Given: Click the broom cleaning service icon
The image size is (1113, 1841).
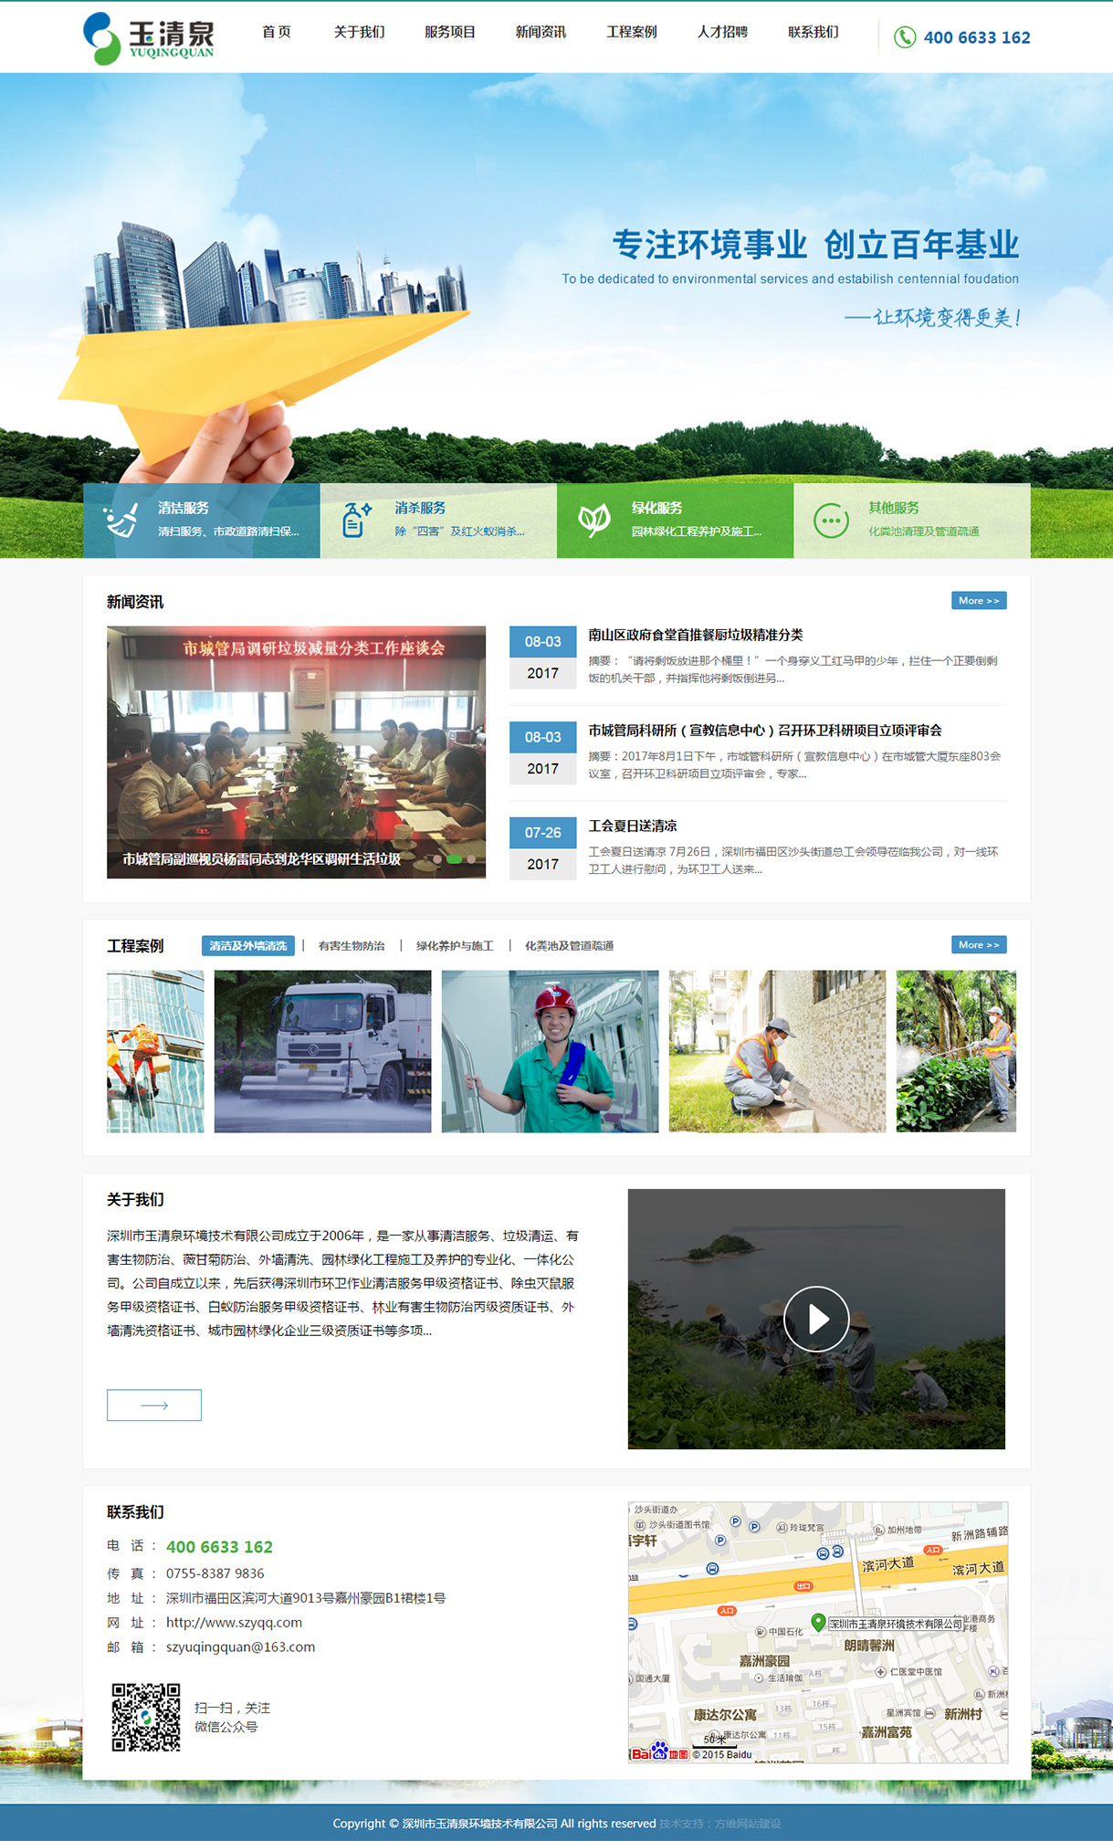Looking at the screenshot, I should tap(121, 521).
